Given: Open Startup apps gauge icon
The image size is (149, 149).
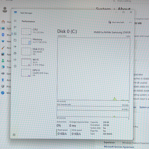Looking at the screenshot, I should coord(15,47).
